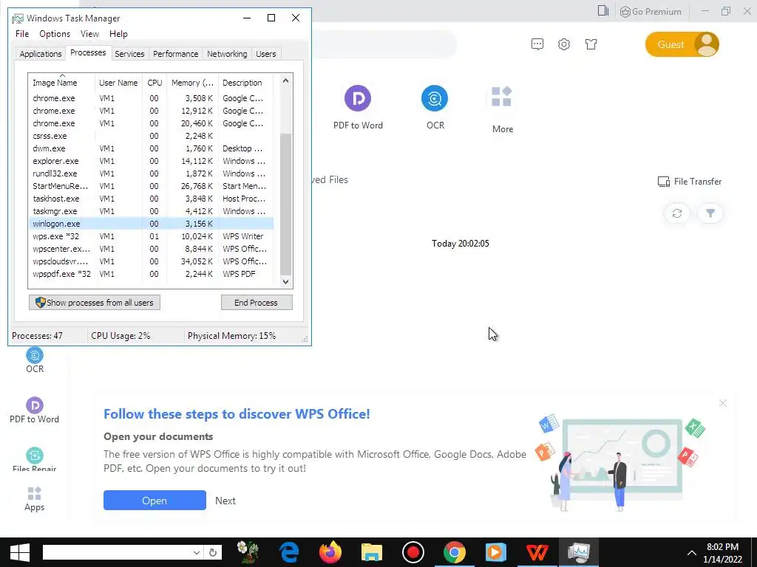
Task: Open Google Chrome from the taskbar
Action: [455, 552]
